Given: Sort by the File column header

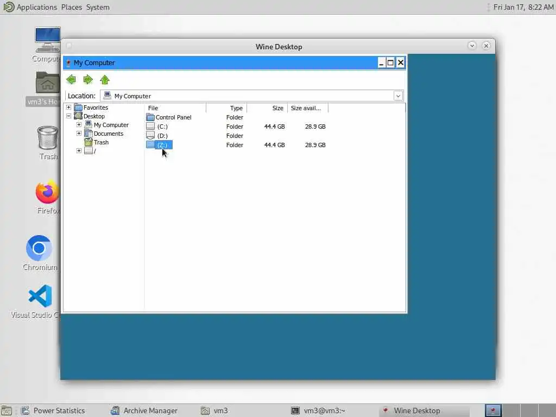Looking at the screenshot, I should pyautogui.click(x=175, y=108).
